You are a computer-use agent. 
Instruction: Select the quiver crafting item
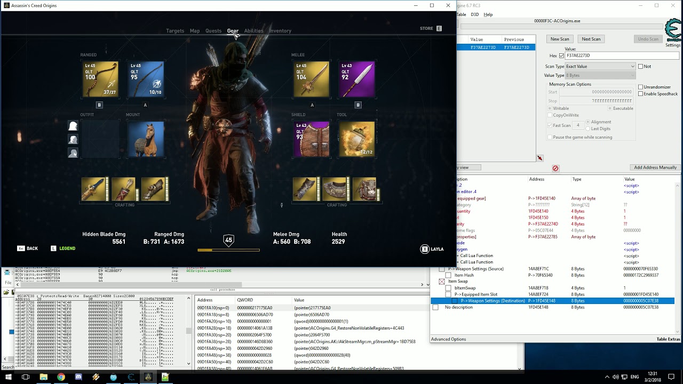[124, 189]
